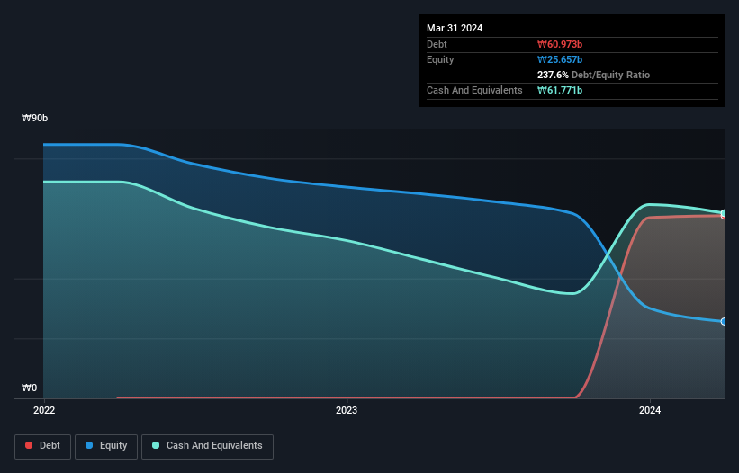Click the Mar 31 2024 tooltip date
This screenshot has width=739, height=473.
[455, 28]
